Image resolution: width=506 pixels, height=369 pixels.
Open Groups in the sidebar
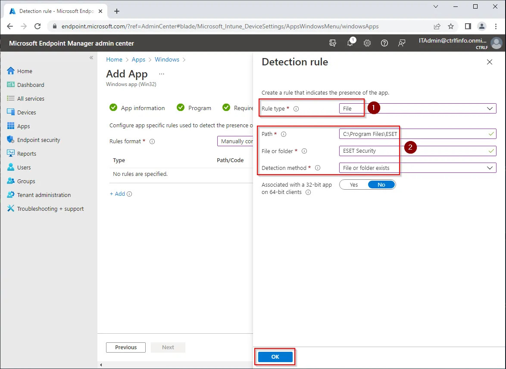pos(21,181)
